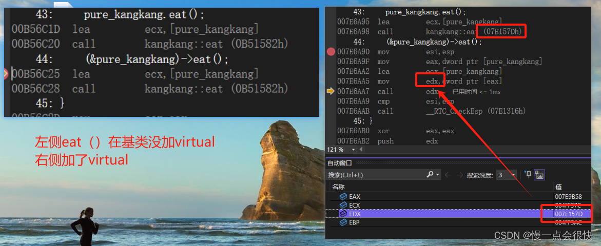
Task: Click the __RTC_CheckEsp call line
Action: (x=431, y=111)
